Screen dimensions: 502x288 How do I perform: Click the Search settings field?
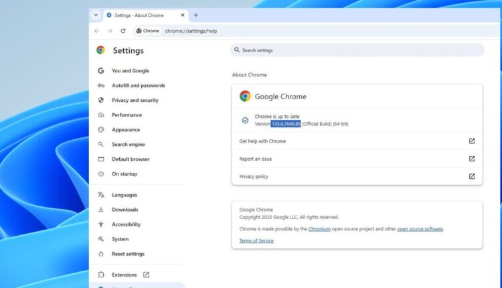pyautogui.click(x=357, y=50)
